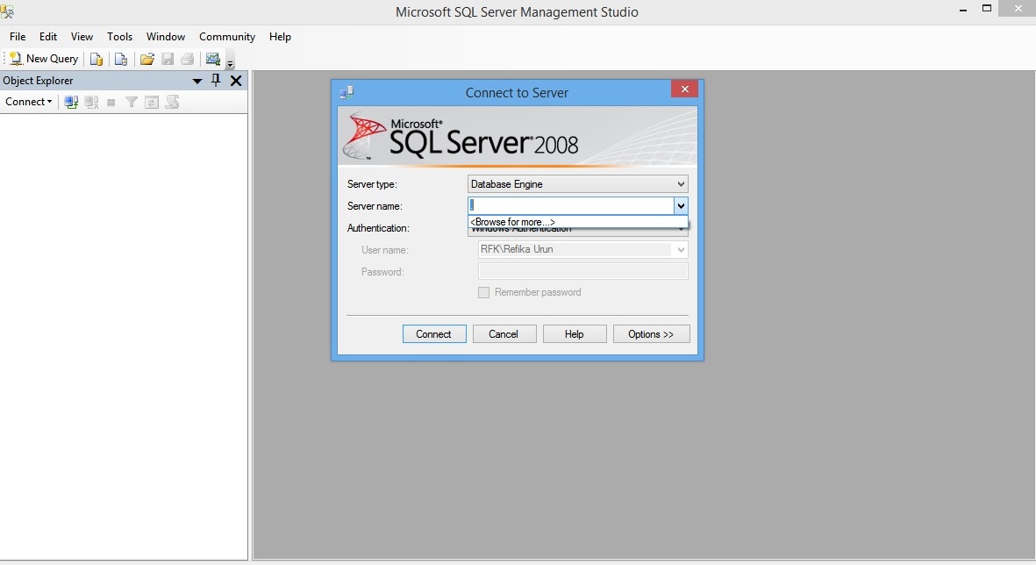This screenshot has height=565, width=1036.
Task: Click the New Query toolbar button
Action: tap(44, 59)
